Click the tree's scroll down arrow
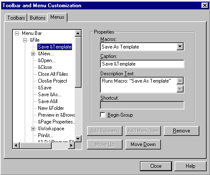The height and width of the screenshot is (175, 210). 78,138
